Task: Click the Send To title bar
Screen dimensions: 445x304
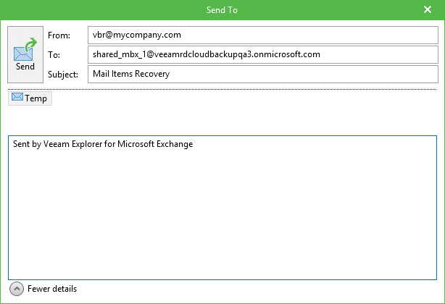Action: [x=222, y=10]
